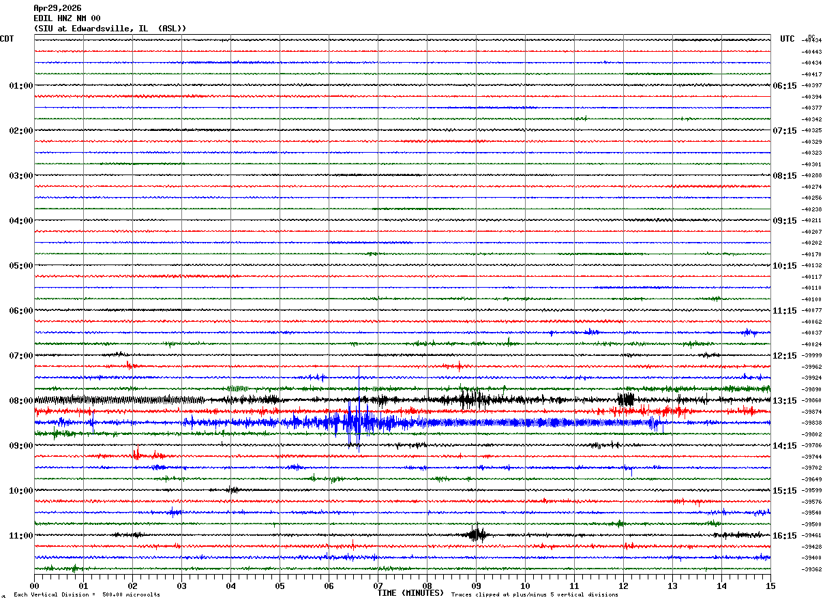The height and width of the screenshot is (604, 825).
Task: Click the '09:00' CDT time label
Action: pyautogui.click(x=21, y=446)
